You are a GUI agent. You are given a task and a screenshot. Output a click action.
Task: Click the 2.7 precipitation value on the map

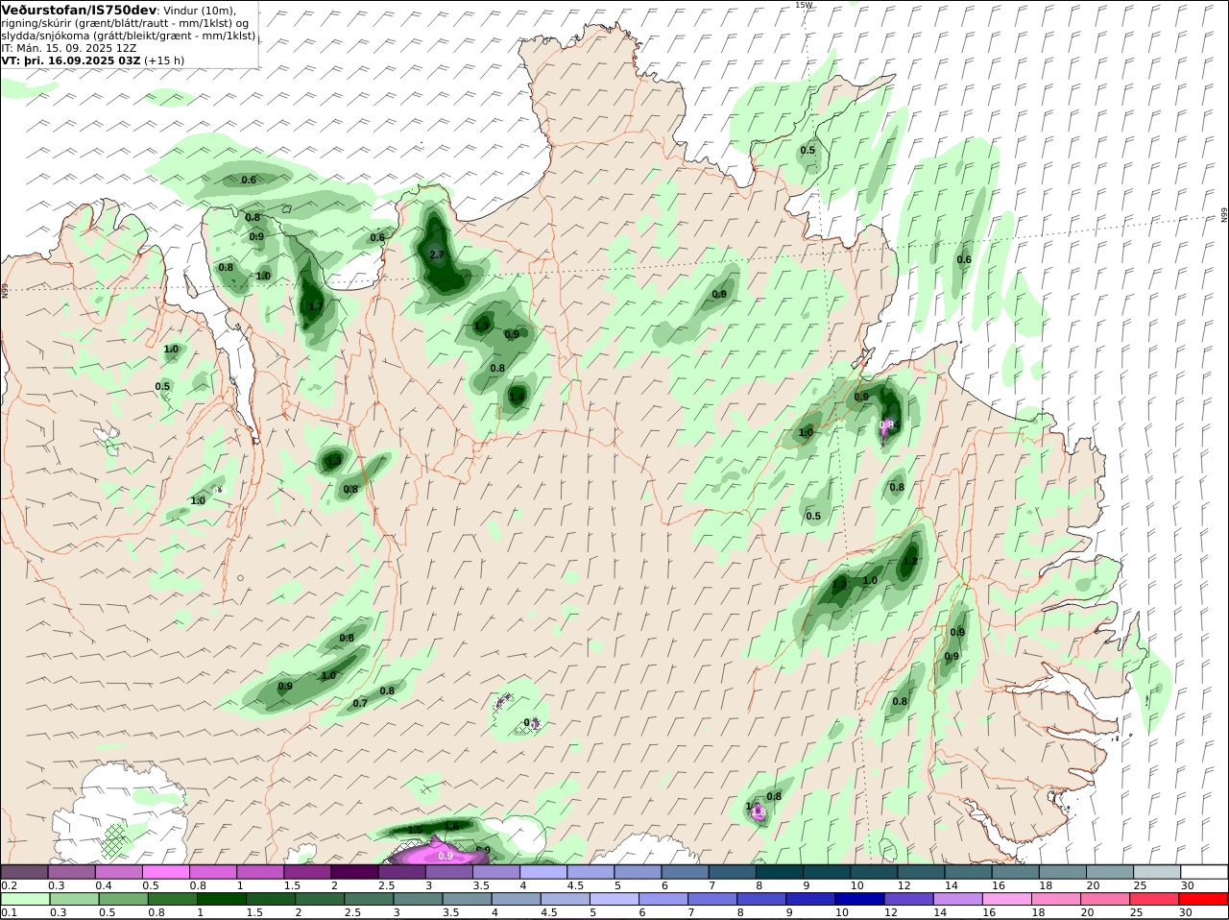tap(437, 254)
